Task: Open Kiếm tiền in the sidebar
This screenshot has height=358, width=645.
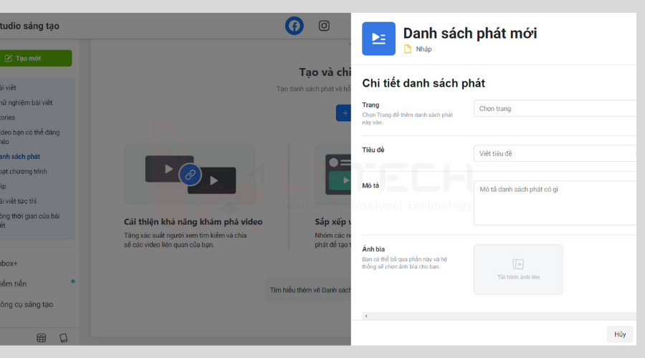Action: (x=14, y=284)
